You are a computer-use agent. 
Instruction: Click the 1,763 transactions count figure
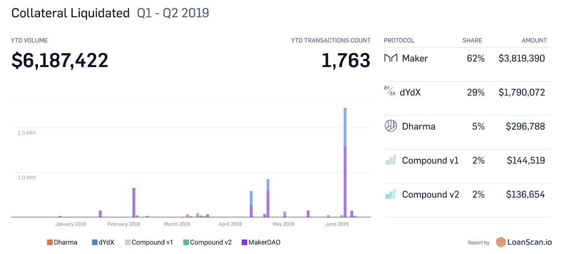point(346,60)
